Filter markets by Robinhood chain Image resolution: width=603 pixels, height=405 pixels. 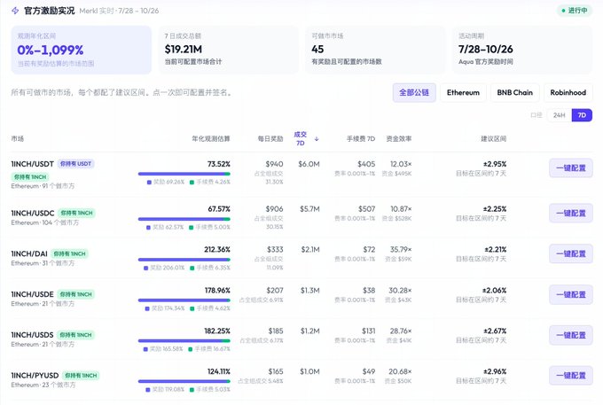pyautogui.click(x=568, y=92)
